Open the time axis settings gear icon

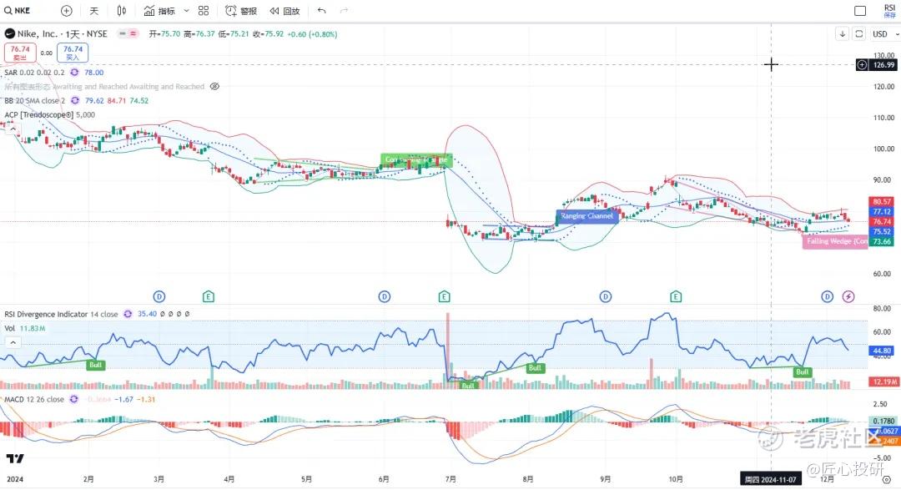point(887,479)
